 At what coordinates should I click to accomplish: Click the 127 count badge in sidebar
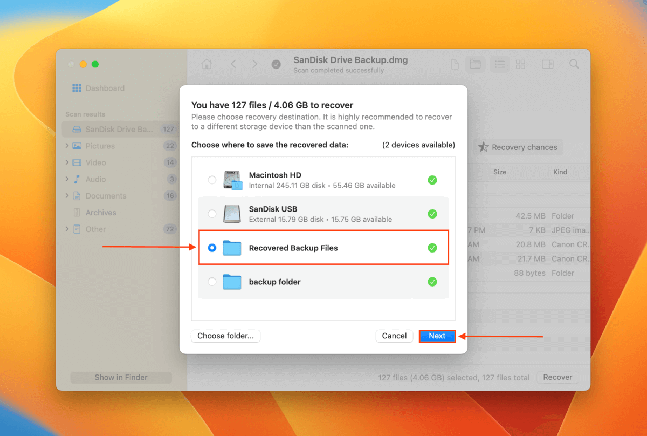pos(169,129)
